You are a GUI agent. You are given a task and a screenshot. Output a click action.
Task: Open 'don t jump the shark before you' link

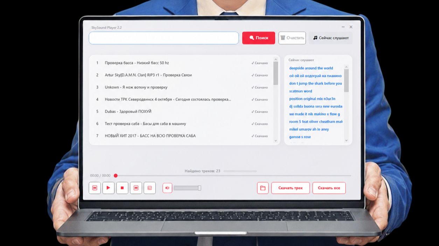(x=315, y=83)
